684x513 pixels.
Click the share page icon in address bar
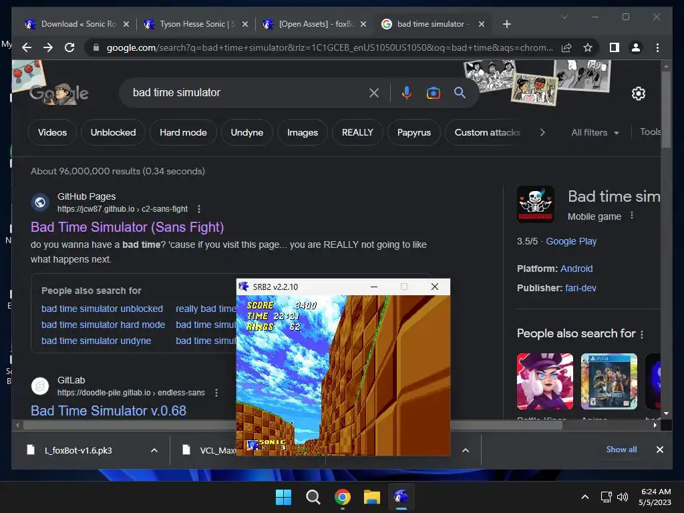tap(566, 47)
